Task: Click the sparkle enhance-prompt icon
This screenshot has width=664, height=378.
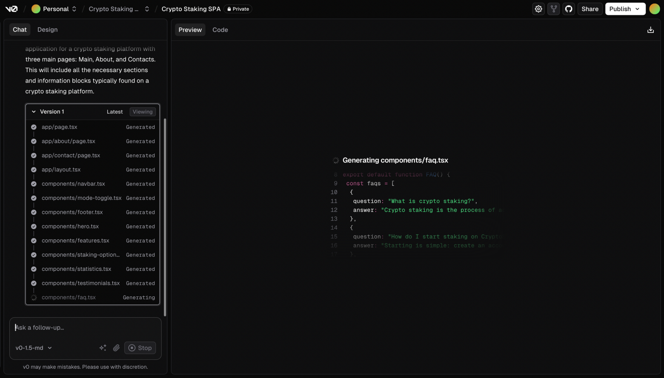Action: tap(103, 348)
